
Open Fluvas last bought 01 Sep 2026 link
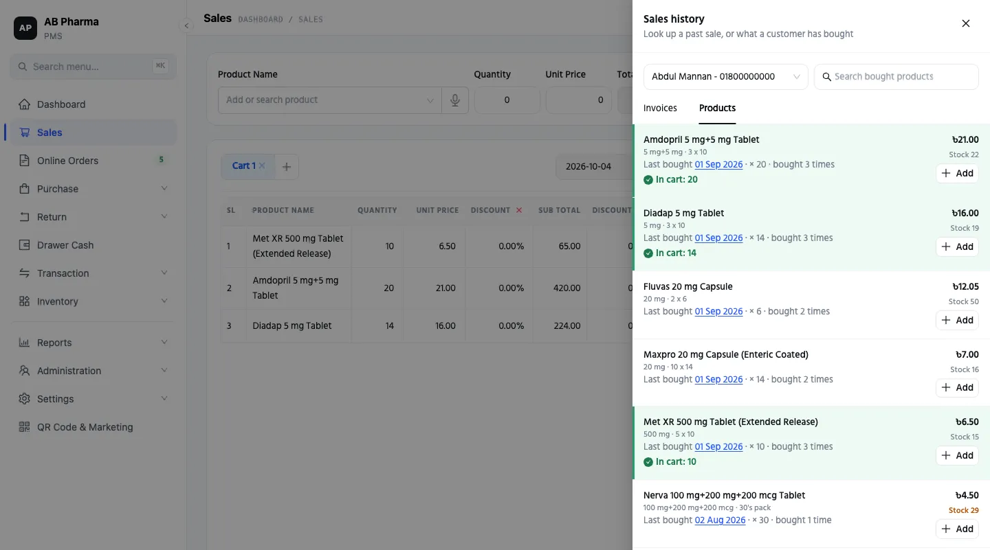click(x=718, y=312)
